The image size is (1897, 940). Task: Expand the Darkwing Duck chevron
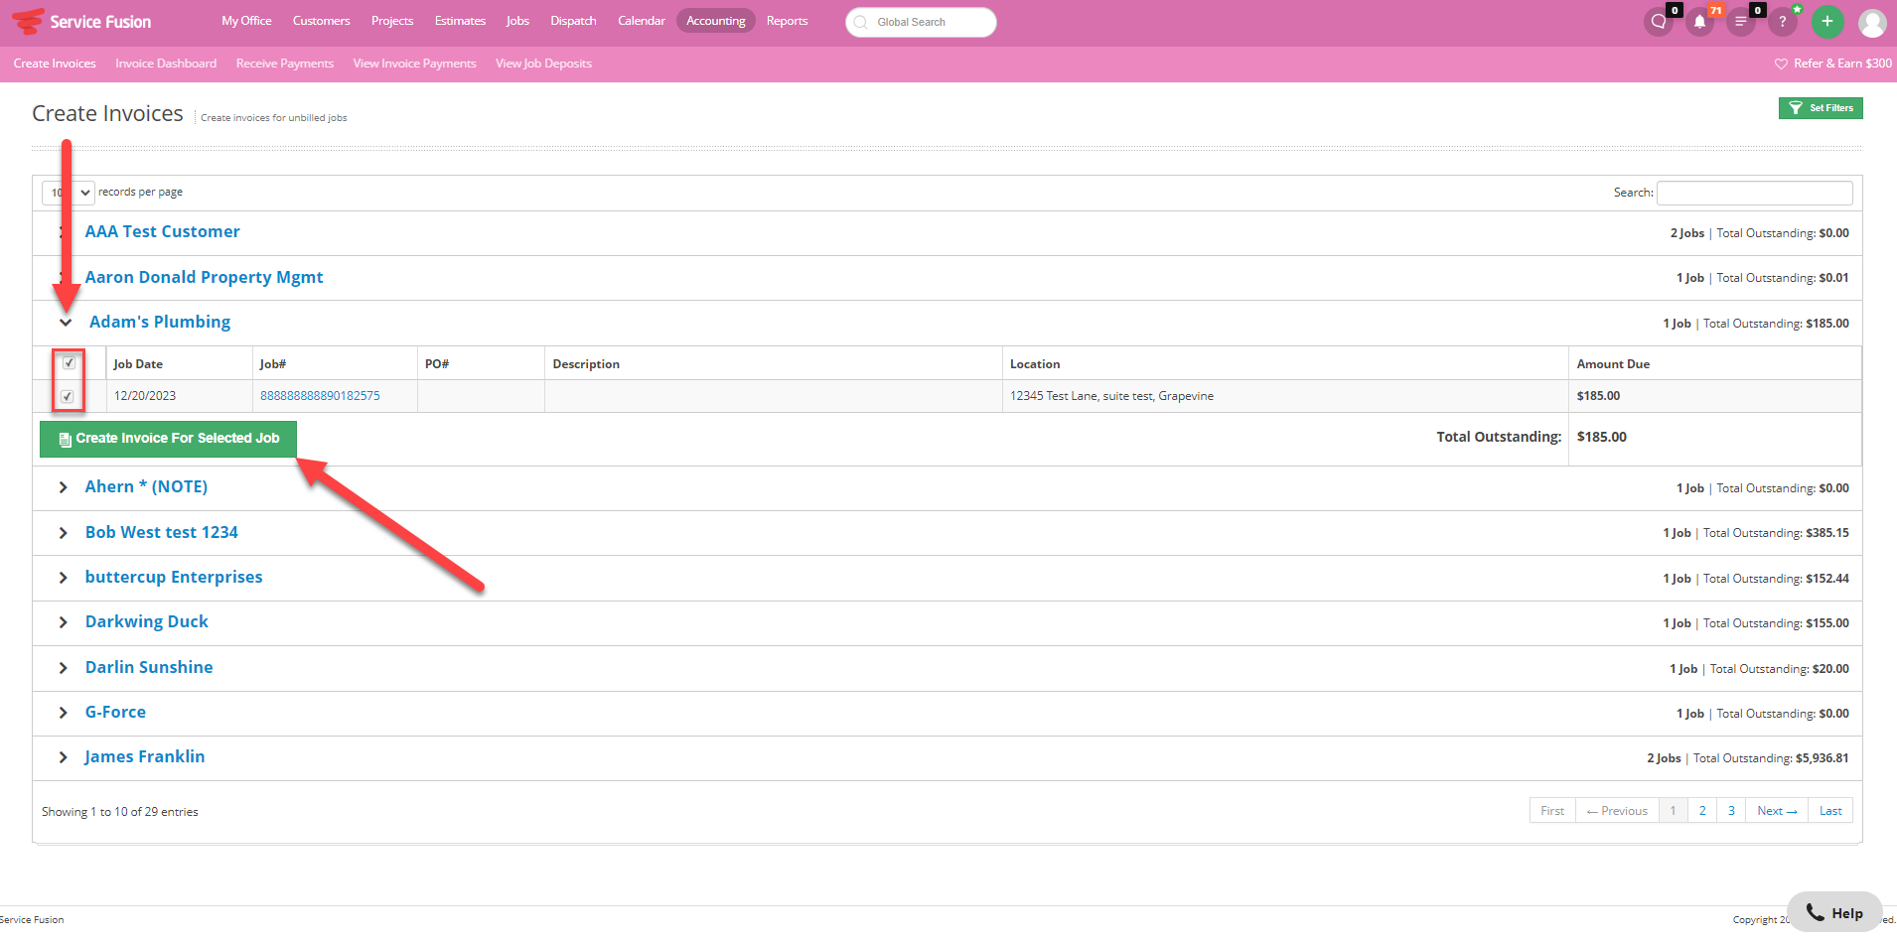[x=63, y=622]
